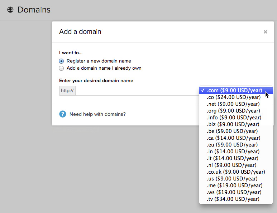Click the blue question mark help icon
This screenshot has width=277, height=213.
coord(63,114)
